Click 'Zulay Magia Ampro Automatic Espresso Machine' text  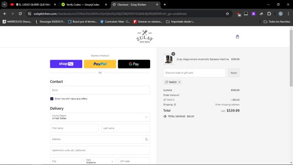click(202, 59)
